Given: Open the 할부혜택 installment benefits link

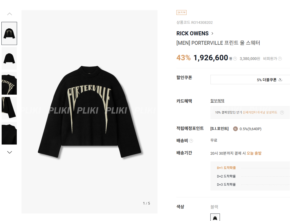Looking at the screenshot, I should tap(217, 101).
